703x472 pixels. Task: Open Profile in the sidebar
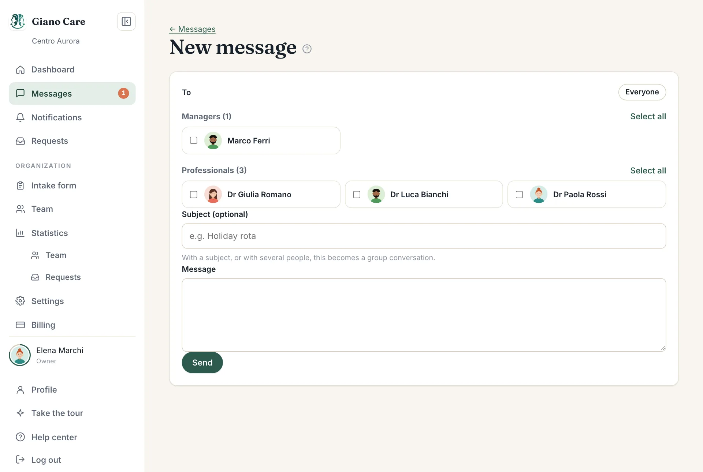(72, 390)
